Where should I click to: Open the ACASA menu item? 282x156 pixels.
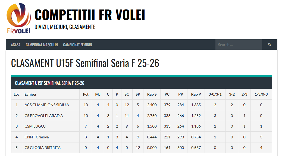[16, 45]
